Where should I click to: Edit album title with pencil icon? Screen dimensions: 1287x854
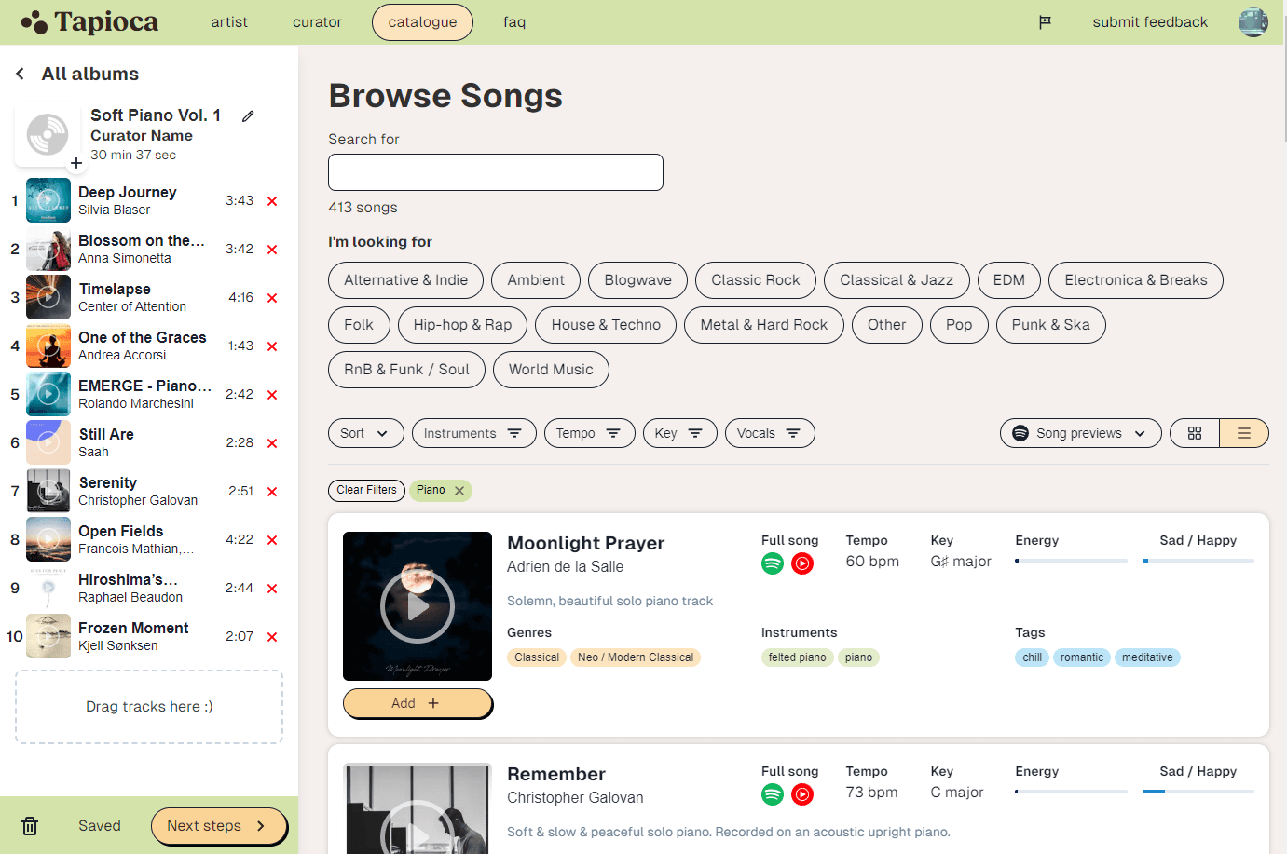tap(248, 116)
